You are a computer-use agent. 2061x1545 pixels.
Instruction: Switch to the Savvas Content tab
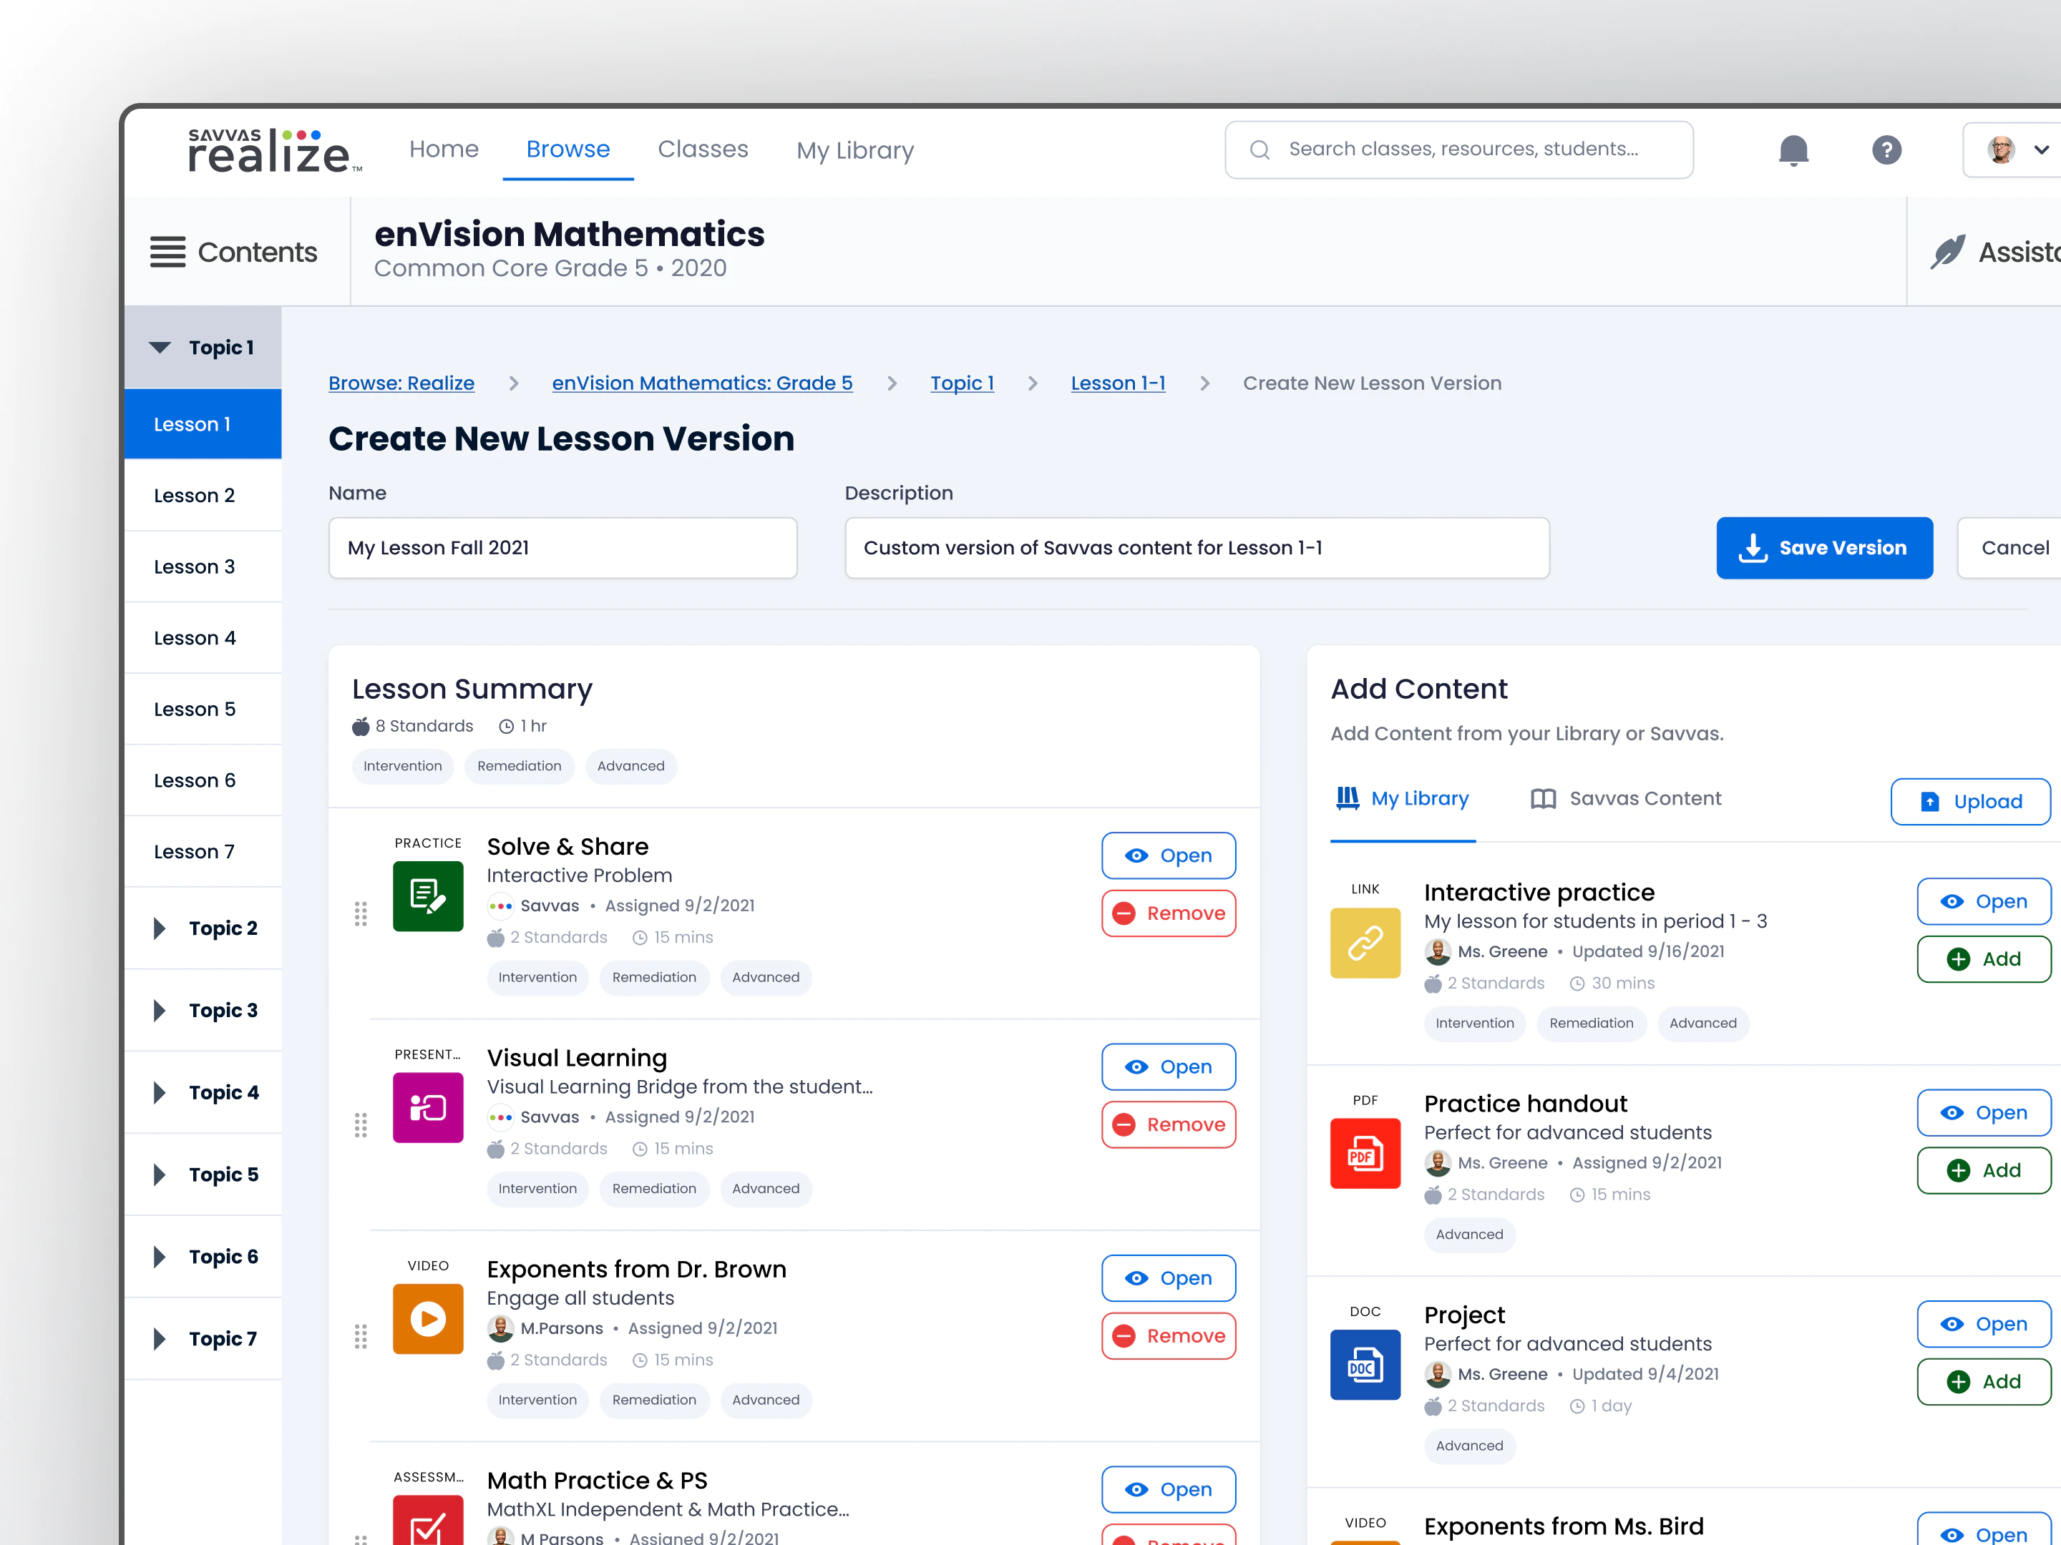click(1626, 799)
